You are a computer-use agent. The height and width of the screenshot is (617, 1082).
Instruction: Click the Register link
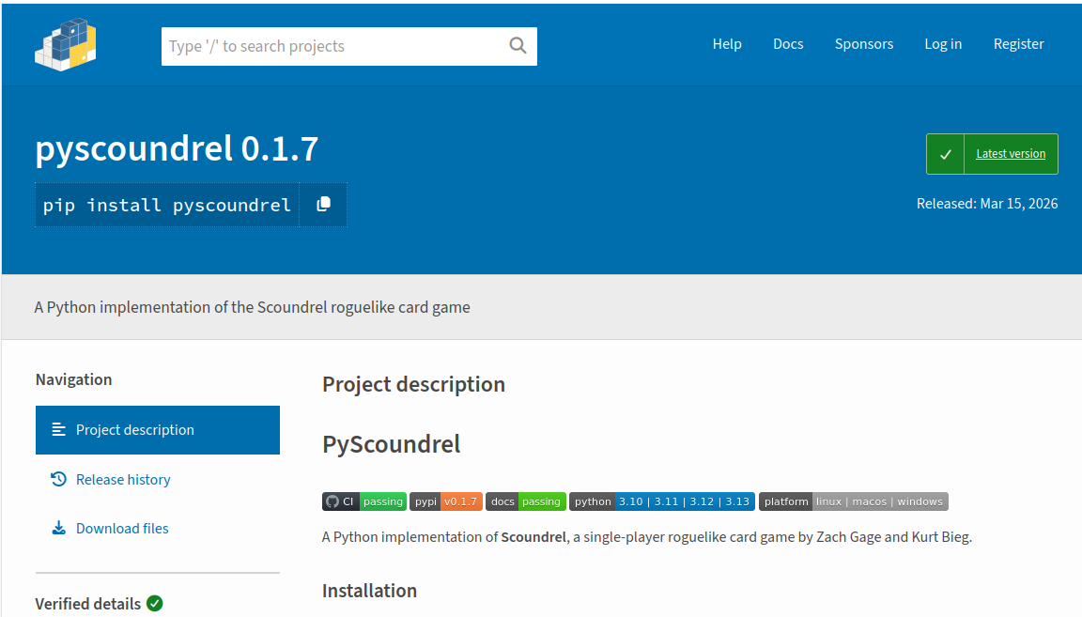click(x=1018, y=44)
